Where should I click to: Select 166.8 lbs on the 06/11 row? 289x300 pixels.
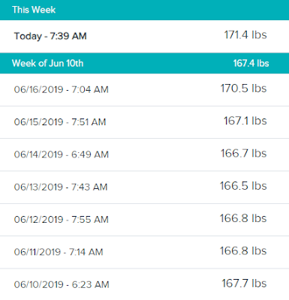pos(243,250)
